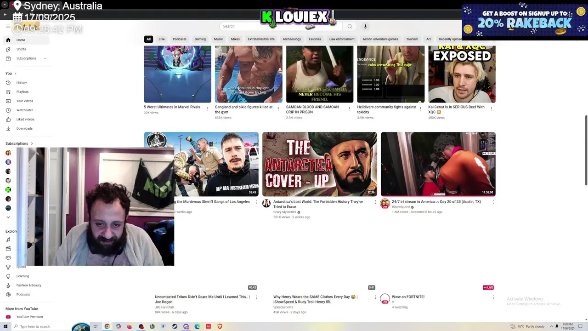The width and height of the screenshot is (588, 331).
Task: Launch Google Chrome from the taskbar
Action: tap(107, 326)
